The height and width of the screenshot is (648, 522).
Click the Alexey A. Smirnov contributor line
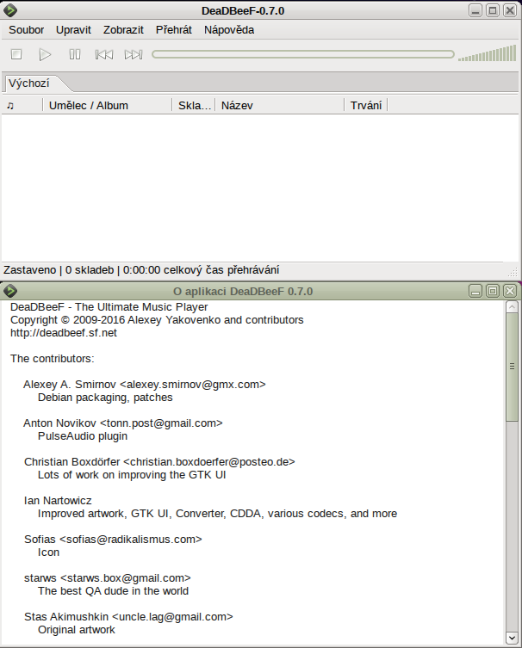(145, 385)
